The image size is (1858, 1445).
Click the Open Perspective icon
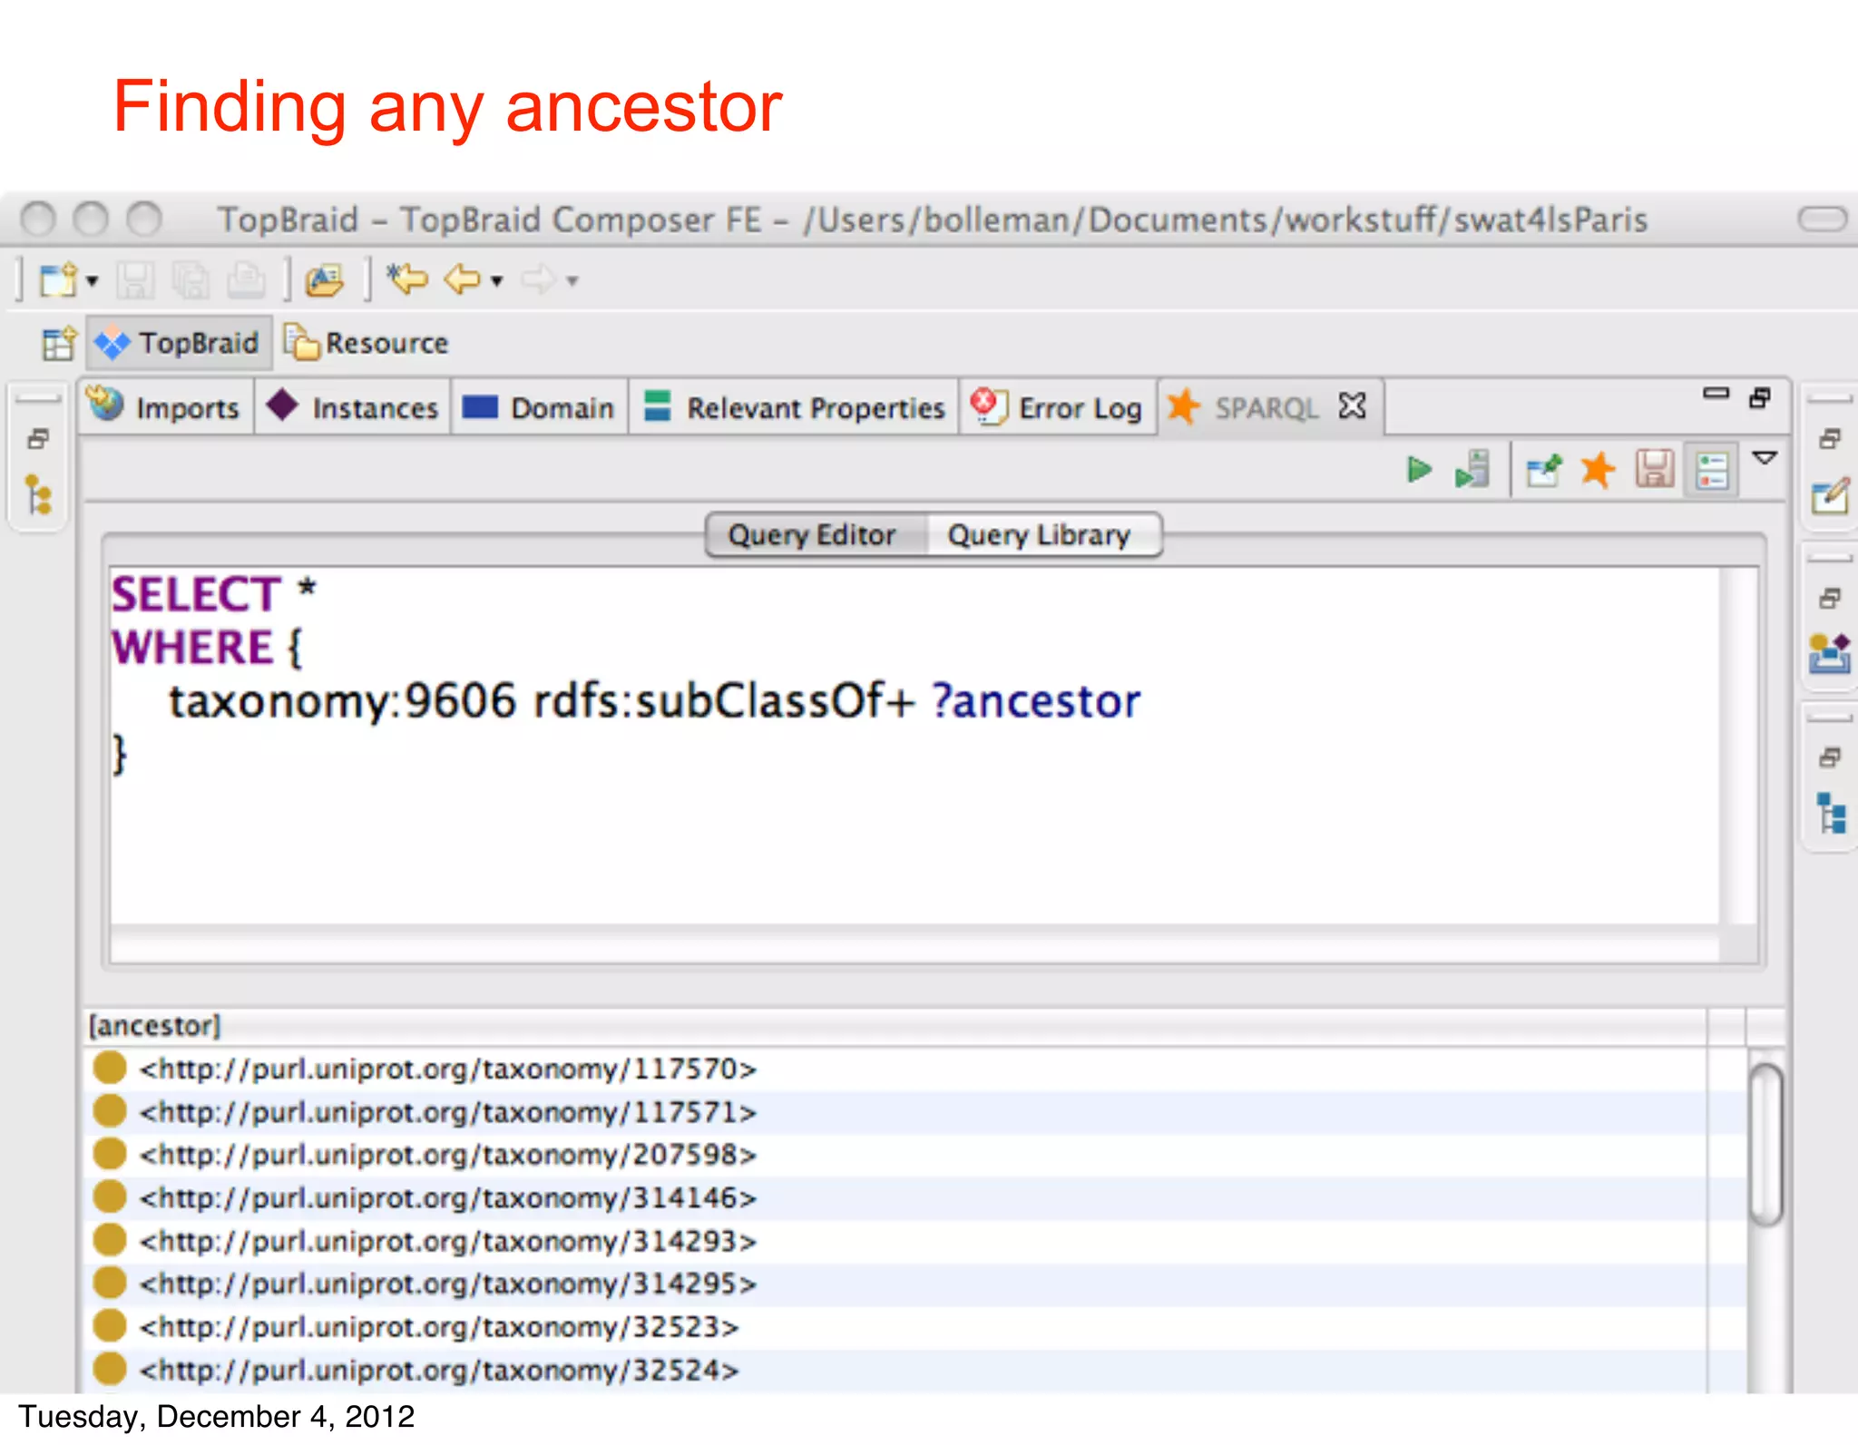(59, 344)
